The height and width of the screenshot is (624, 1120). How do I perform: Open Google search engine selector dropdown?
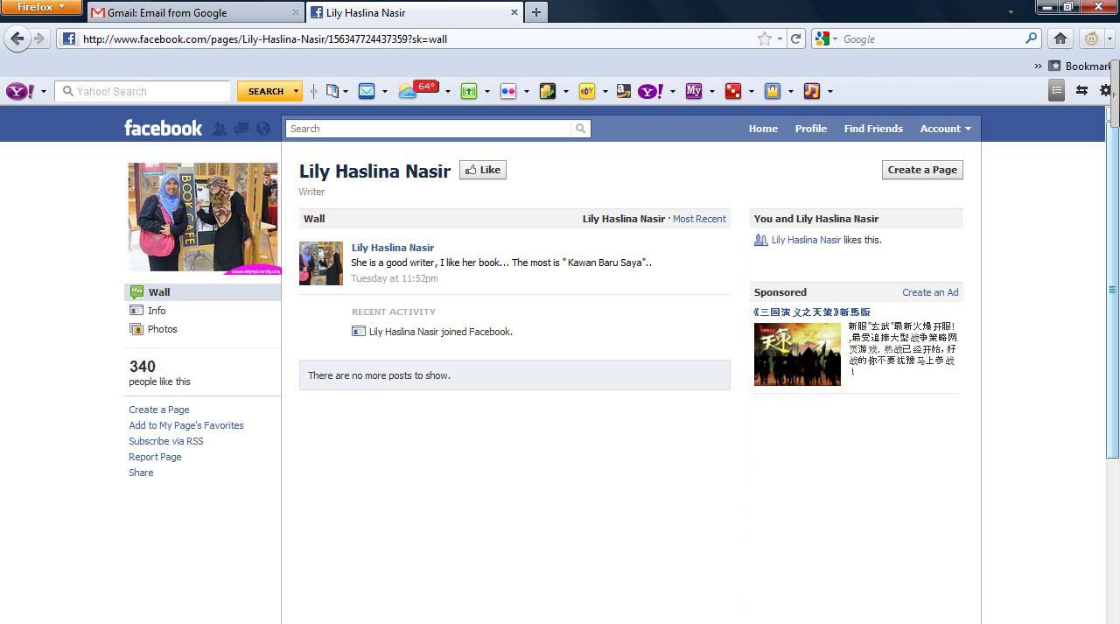coord(824,39)
